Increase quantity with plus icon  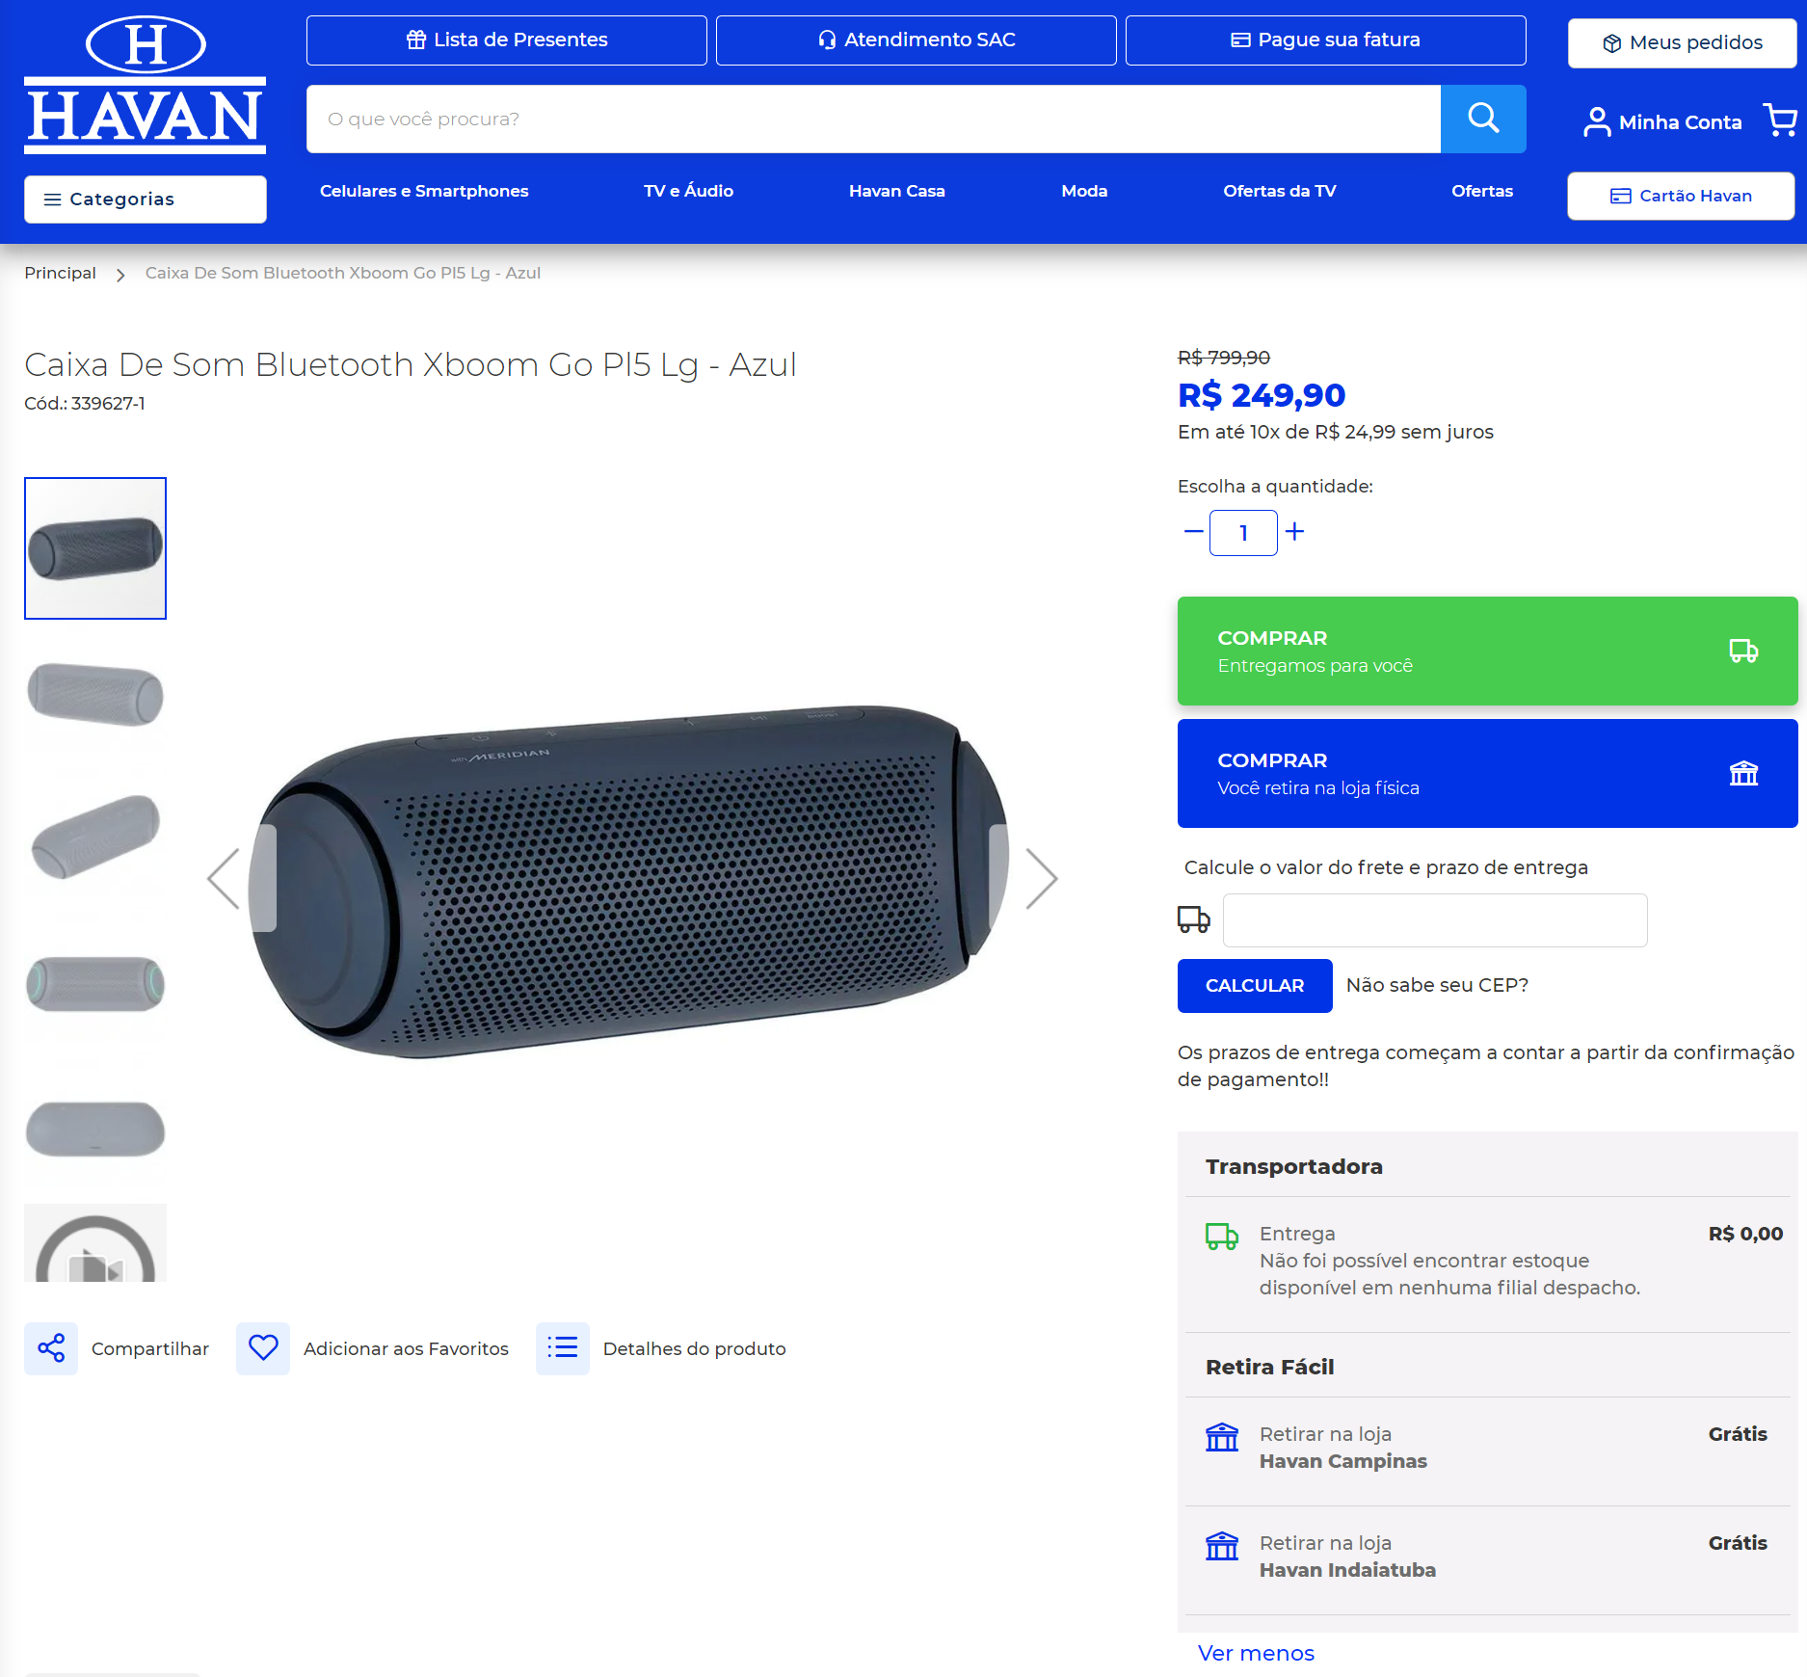click(x=1295, y=531)
